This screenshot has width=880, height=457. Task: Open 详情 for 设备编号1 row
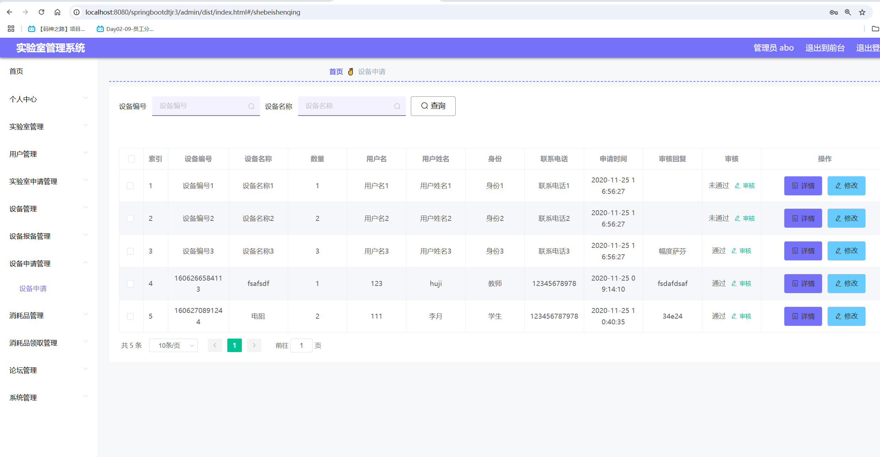[x=803, y=186]
